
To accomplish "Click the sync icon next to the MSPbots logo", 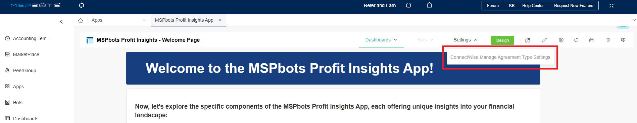I will pyautogui.click(x=82, y=5).
